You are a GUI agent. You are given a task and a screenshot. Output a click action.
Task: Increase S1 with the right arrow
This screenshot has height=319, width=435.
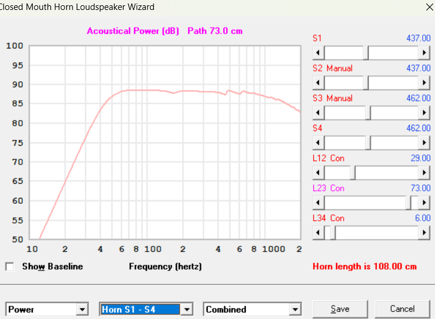pyautogui.click(x=424, y=53)
